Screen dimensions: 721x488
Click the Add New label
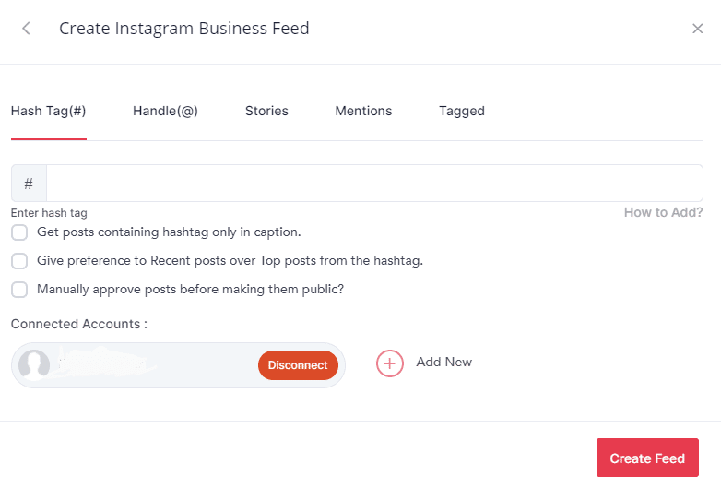(443, 362)
